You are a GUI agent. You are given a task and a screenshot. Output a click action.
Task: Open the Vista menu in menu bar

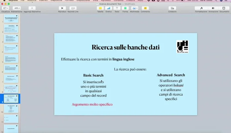point(95,1)
